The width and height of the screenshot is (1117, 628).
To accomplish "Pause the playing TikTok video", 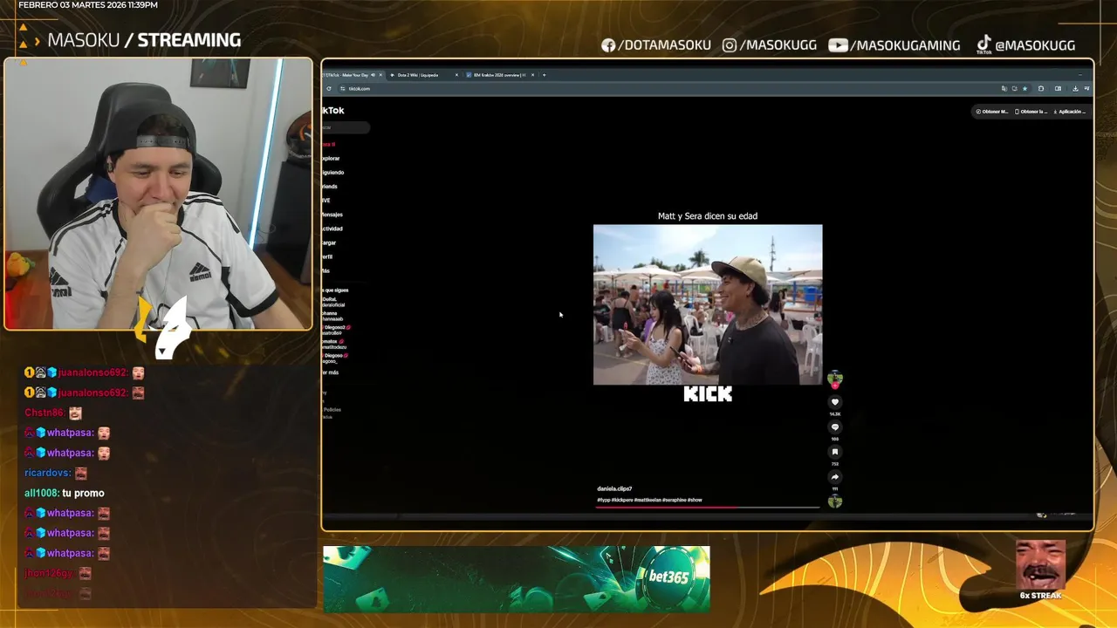I will click(708, 304).
